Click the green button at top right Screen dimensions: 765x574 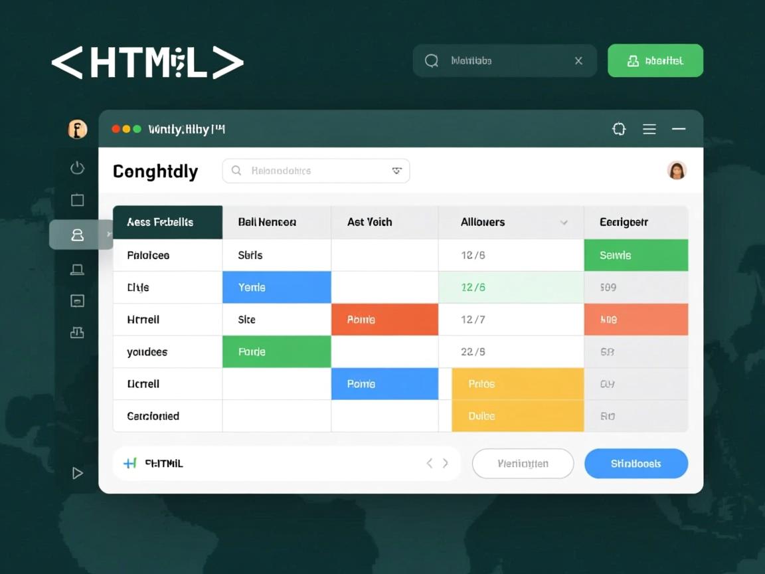point(655,61)
